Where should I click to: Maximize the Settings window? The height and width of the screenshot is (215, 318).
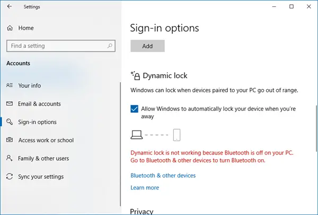coord(291,6)
